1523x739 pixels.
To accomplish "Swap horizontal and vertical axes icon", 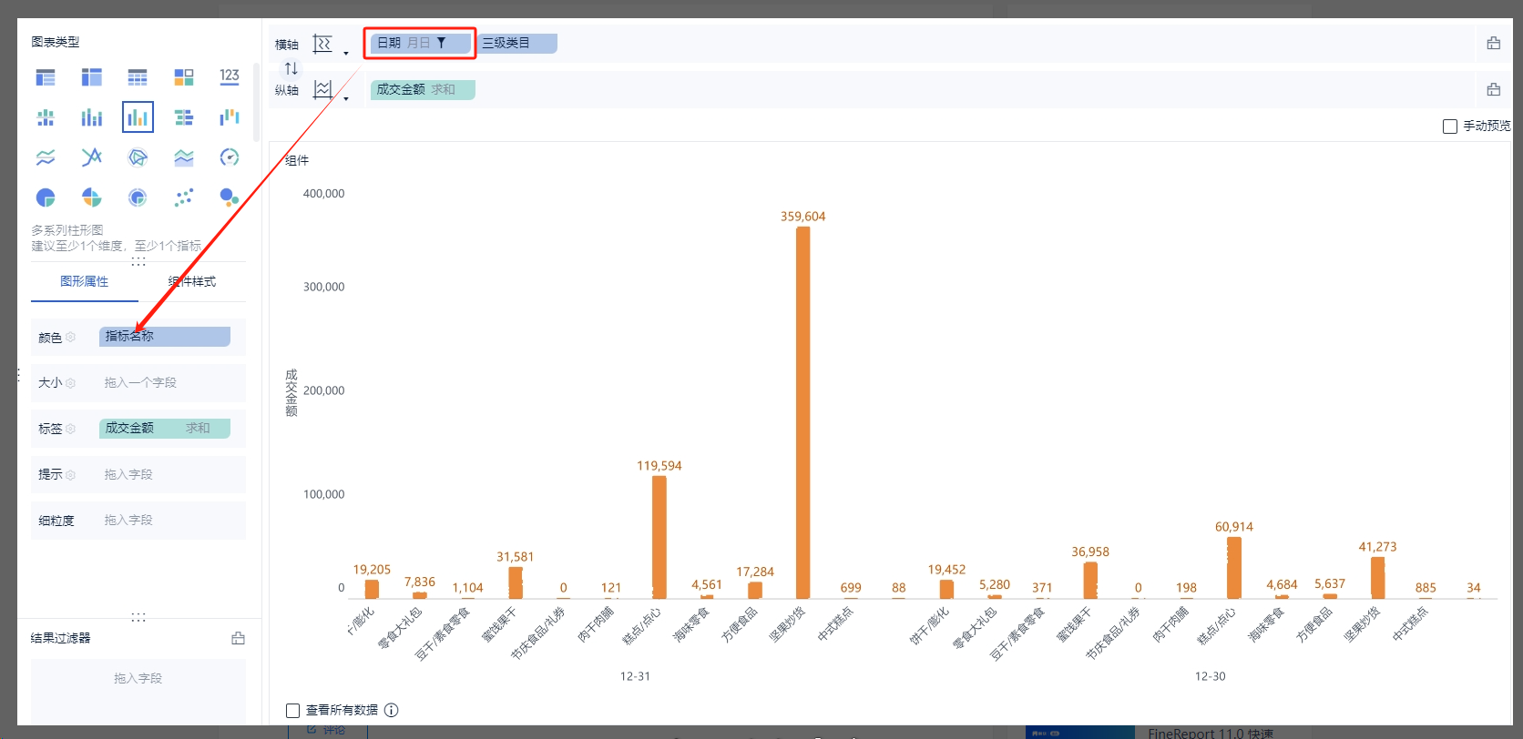I will click(291, 68).
